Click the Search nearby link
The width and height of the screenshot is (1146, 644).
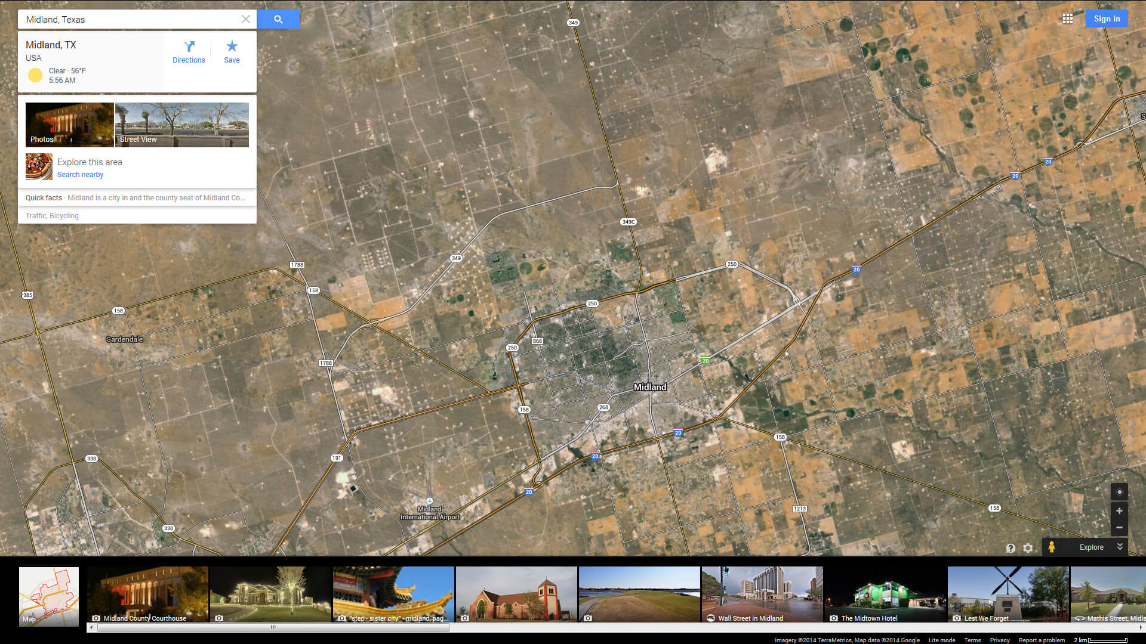click(80, 175)
